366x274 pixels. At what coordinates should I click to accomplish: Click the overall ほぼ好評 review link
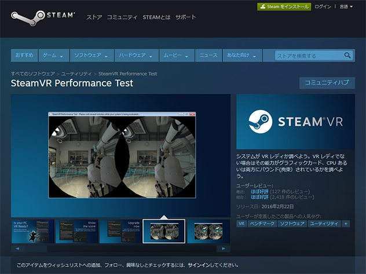[259, 197]
